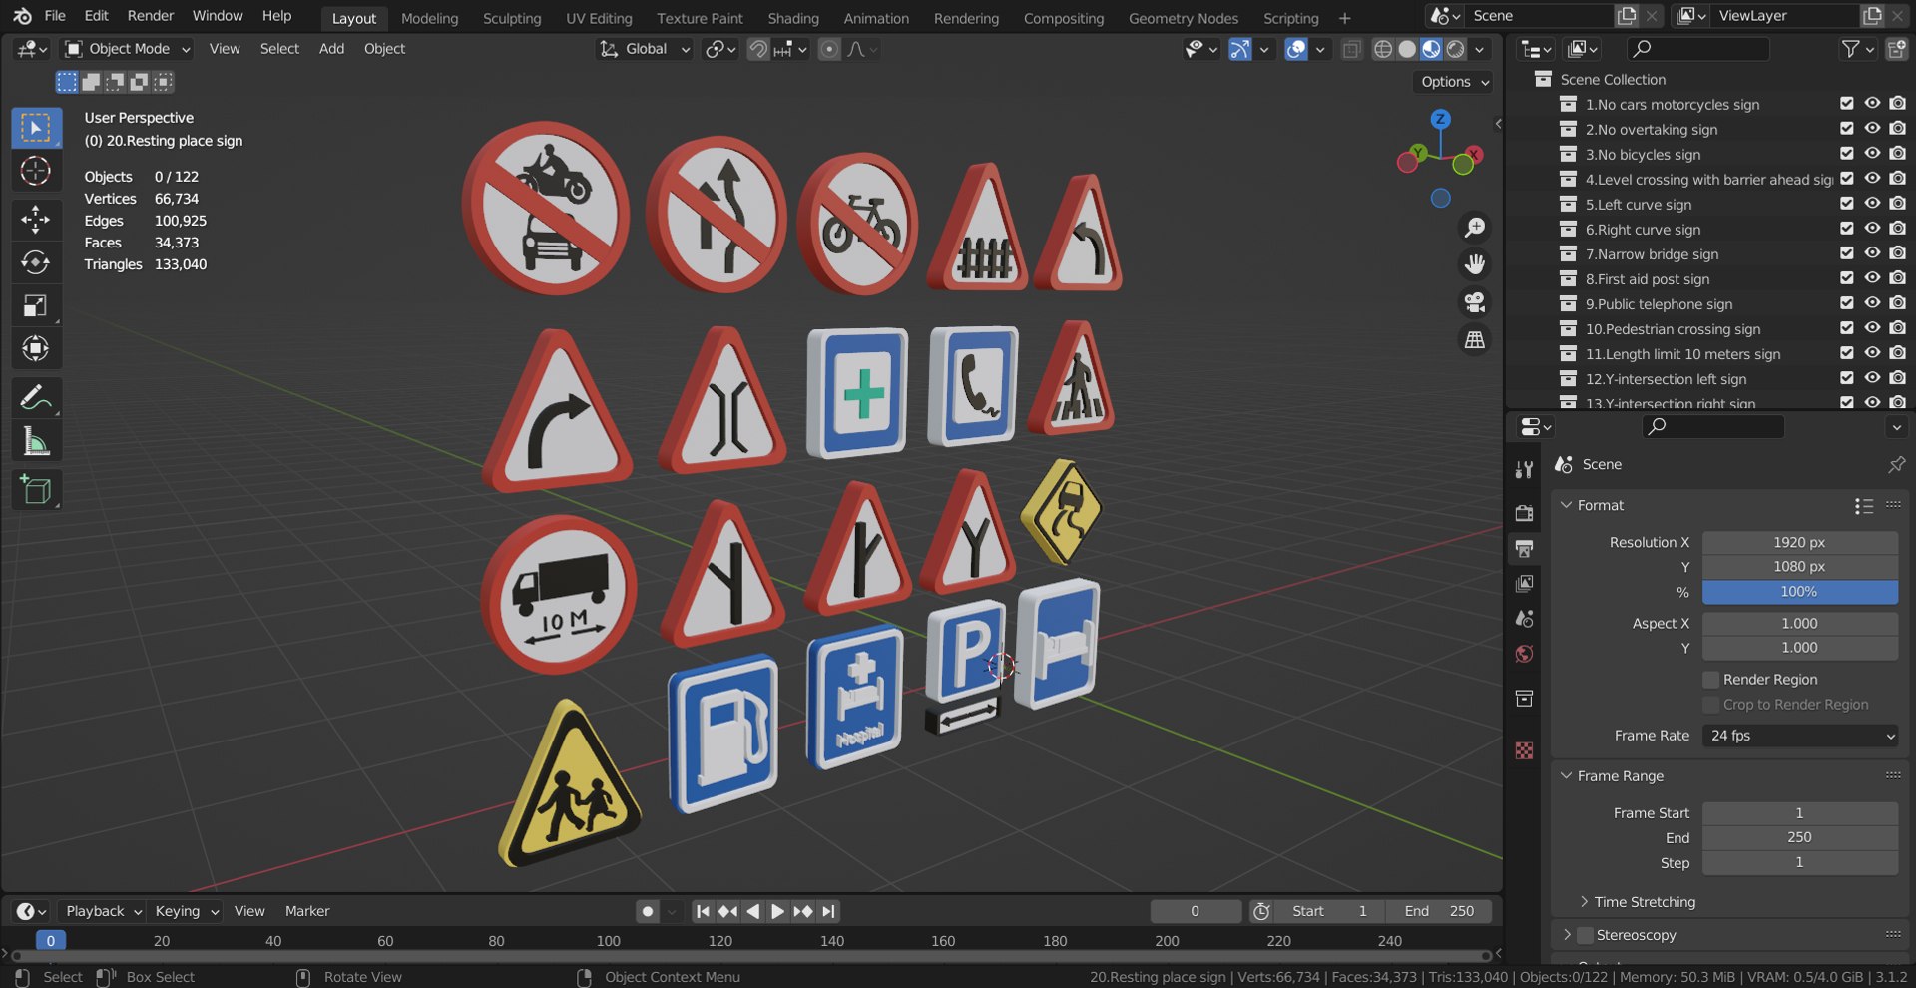Select the Annotate tool
1916x988 pixels.
(36, 398)
